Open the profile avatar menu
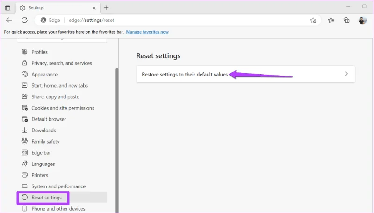Image resolution: width=374 pixels, height=213 pixels. tap(363, 21)
